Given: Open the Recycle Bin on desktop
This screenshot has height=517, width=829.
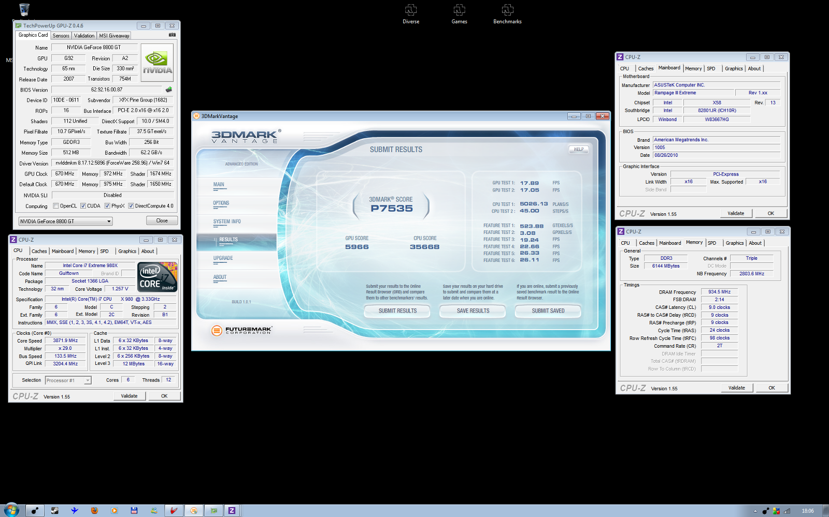Looking at the screenshot, I should click(x=24, y=9).
